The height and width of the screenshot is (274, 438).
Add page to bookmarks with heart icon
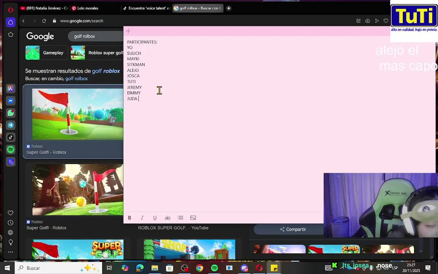coord(386,21)
